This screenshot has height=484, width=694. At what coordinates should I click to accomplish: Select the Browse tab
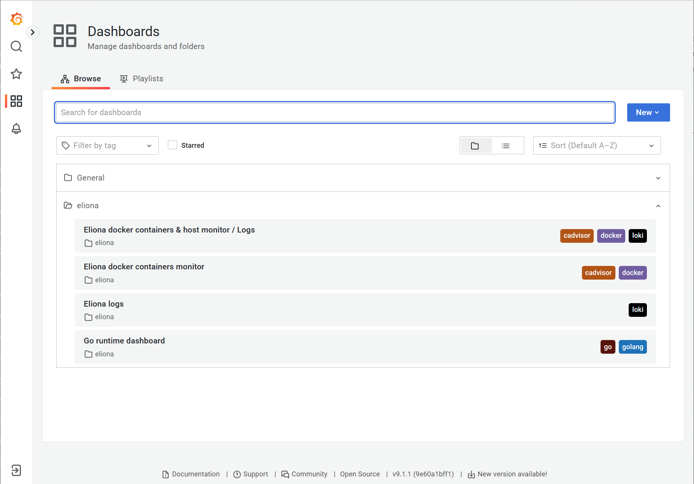81,79
